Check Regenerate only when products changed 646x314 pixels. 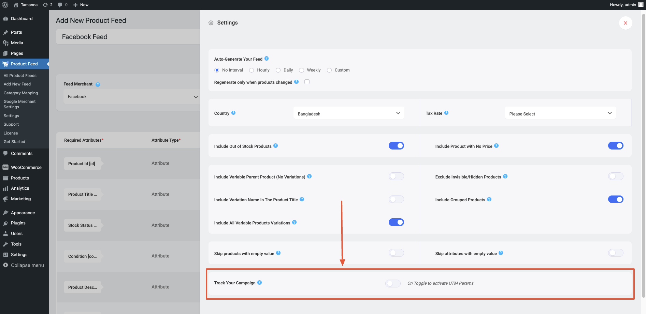coord(307,82)
